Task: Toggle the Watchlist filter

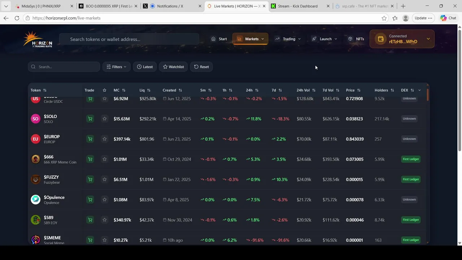Action: 173,67
